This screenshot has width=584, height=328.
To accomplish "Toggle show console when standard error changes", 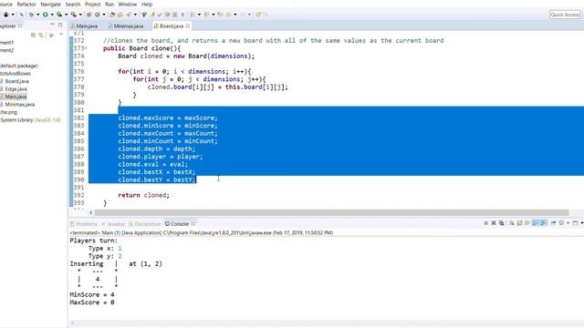I will click(x=543, y=223).
